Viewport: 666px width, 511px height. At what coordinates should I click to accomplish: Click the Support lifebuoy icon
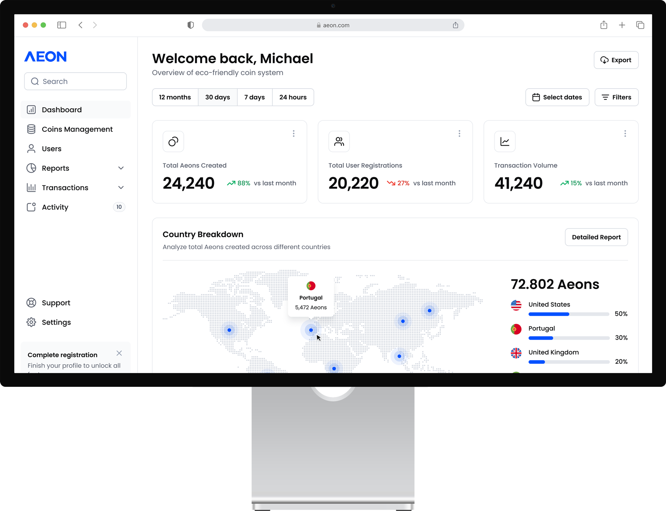pyautogui.click(x=31, y=303)
